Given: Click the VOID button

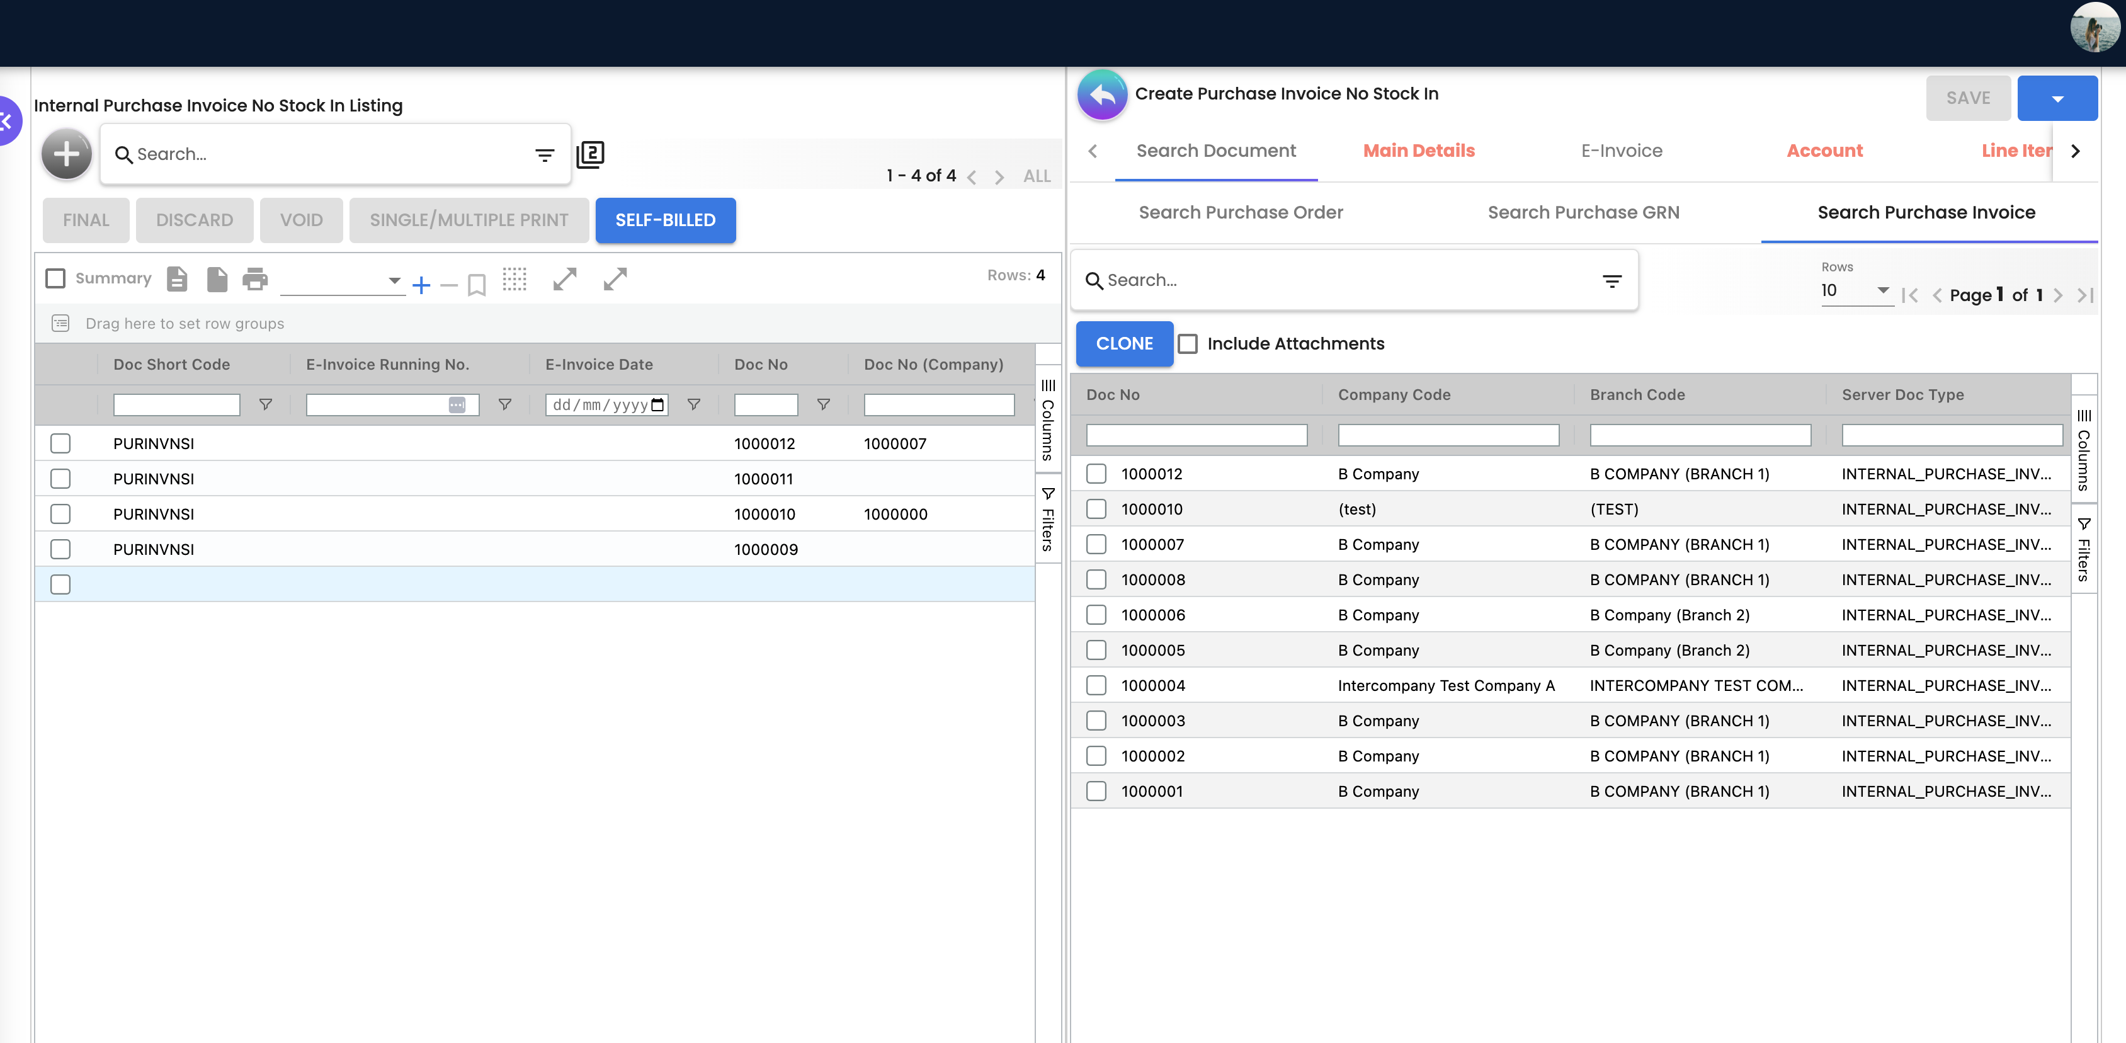Looking at the screenshot, I should pyautogui.click(x=301, y=220).
